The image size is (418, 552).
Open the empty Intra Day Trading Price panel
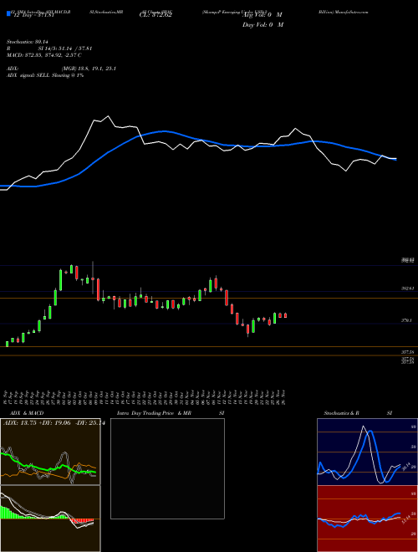tap(167, 468)
